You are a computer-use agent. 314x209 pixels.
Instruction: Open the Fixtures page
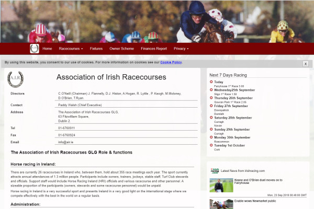(x=96, y=49)
